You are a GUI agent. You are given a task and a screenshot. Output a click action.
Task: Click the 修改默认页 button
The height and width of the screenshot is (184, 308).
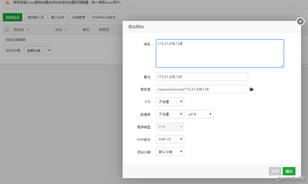click(x=36, y=17)
